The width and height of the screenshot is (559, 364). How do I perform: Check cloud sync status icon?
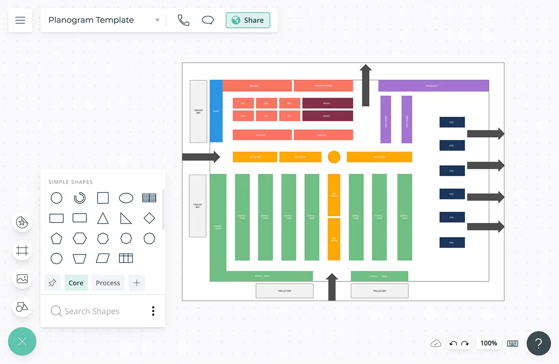point(436,344)
